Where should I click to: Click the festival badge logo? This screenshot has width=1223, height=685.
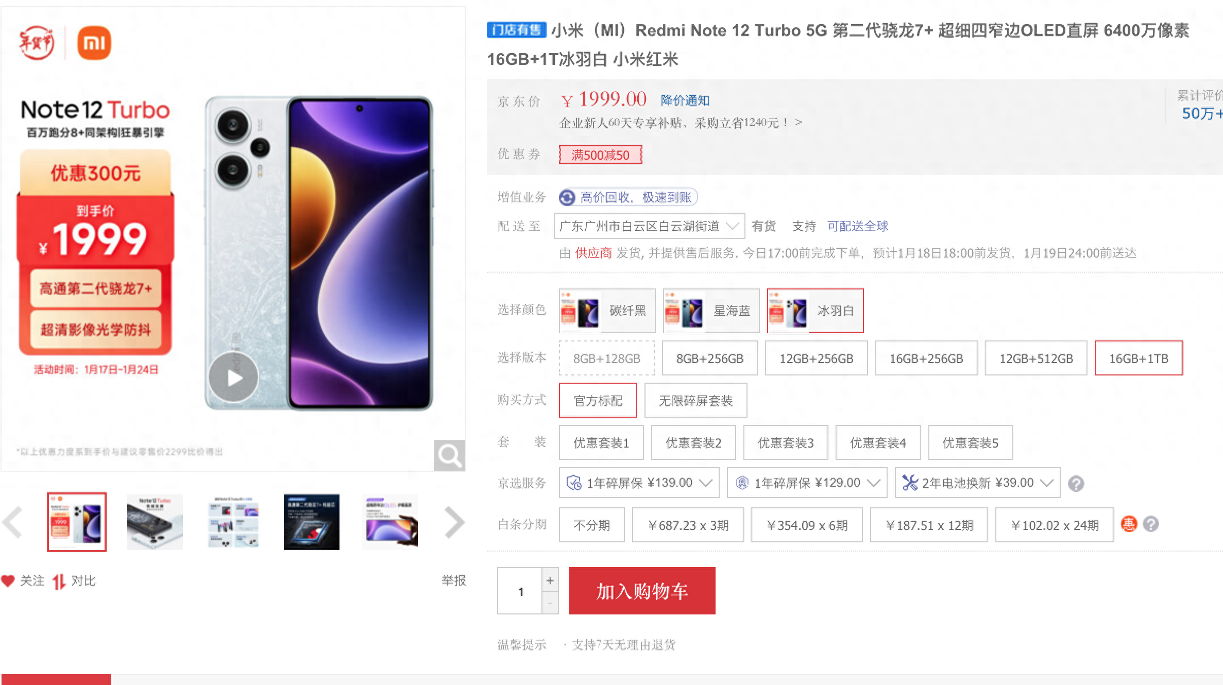tap(37, 43)
